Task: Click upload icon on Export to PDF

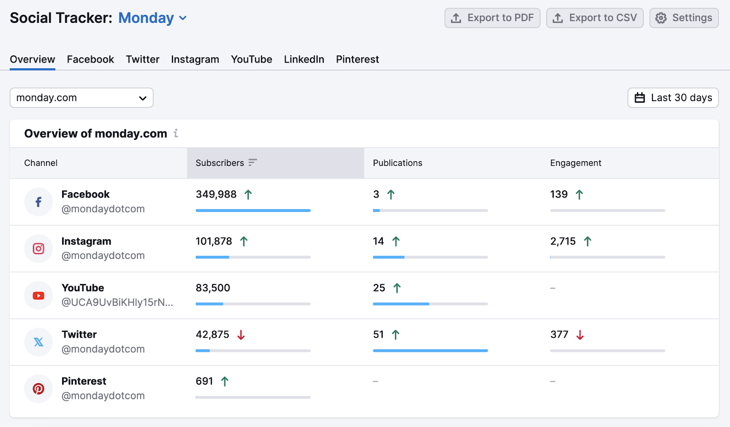Action: pyautogui.click(x=456, y=18)
